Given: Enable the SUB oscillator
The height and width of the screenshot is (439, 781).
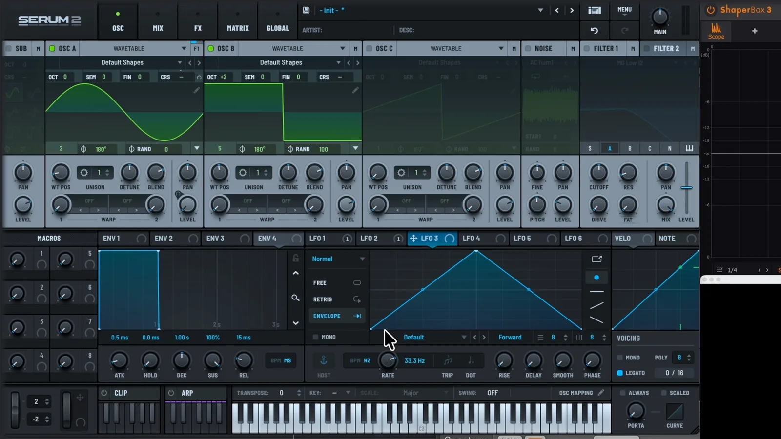Looking at the screenshot, I should [8, 48].
